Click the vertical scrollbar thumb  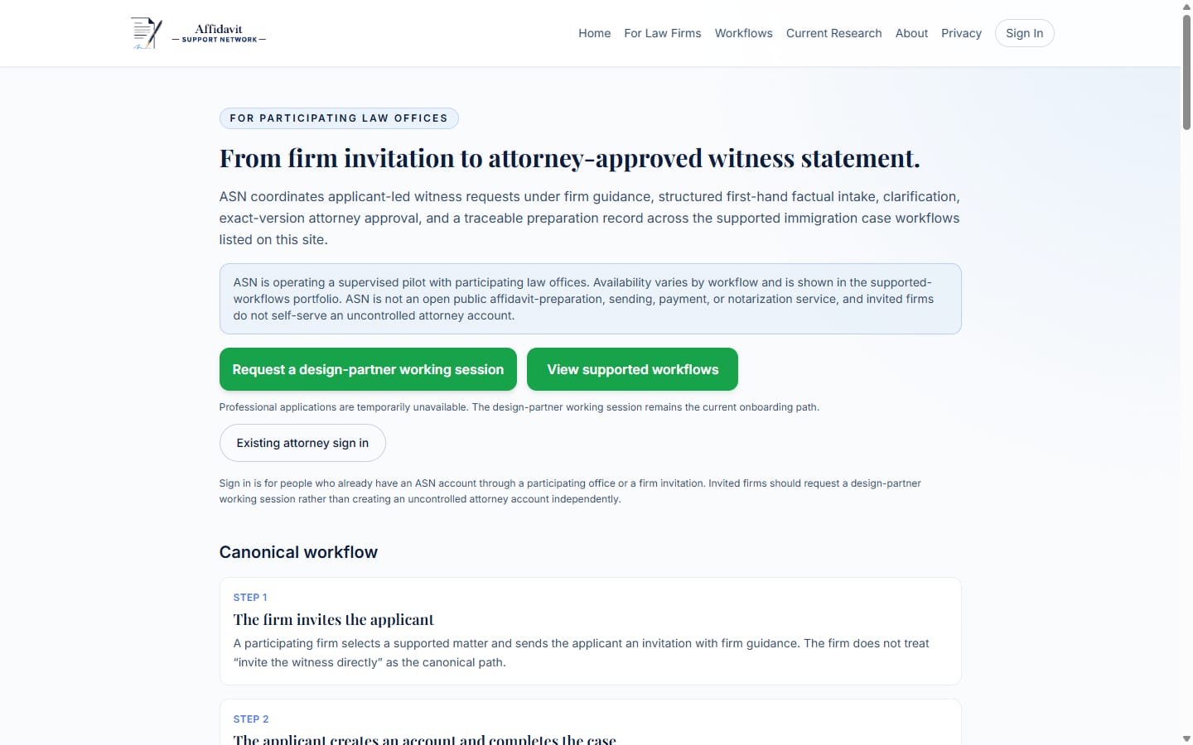[x=1186, y=72]
